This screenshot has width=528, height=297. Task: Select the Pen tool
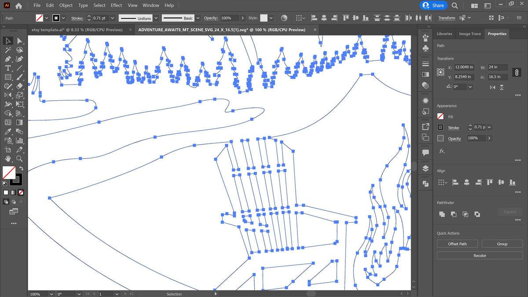[x=8, y=59]
